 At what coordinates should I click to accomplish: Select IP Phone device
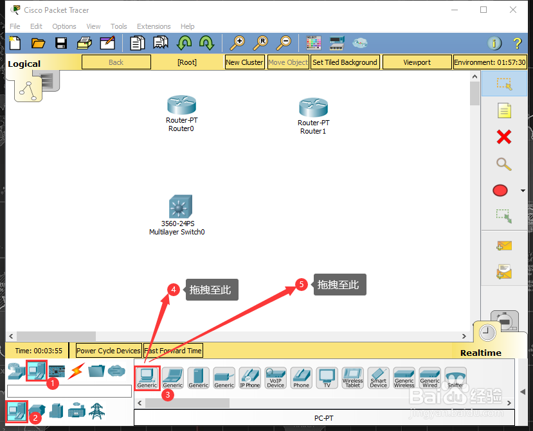click(250, 378)
